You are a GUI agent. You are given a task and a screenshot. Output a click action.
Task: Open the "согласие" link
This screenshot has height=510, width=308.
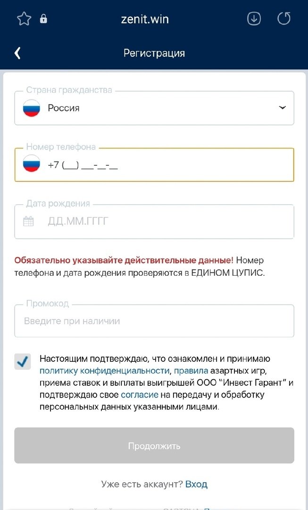click(x=140, y=394)
